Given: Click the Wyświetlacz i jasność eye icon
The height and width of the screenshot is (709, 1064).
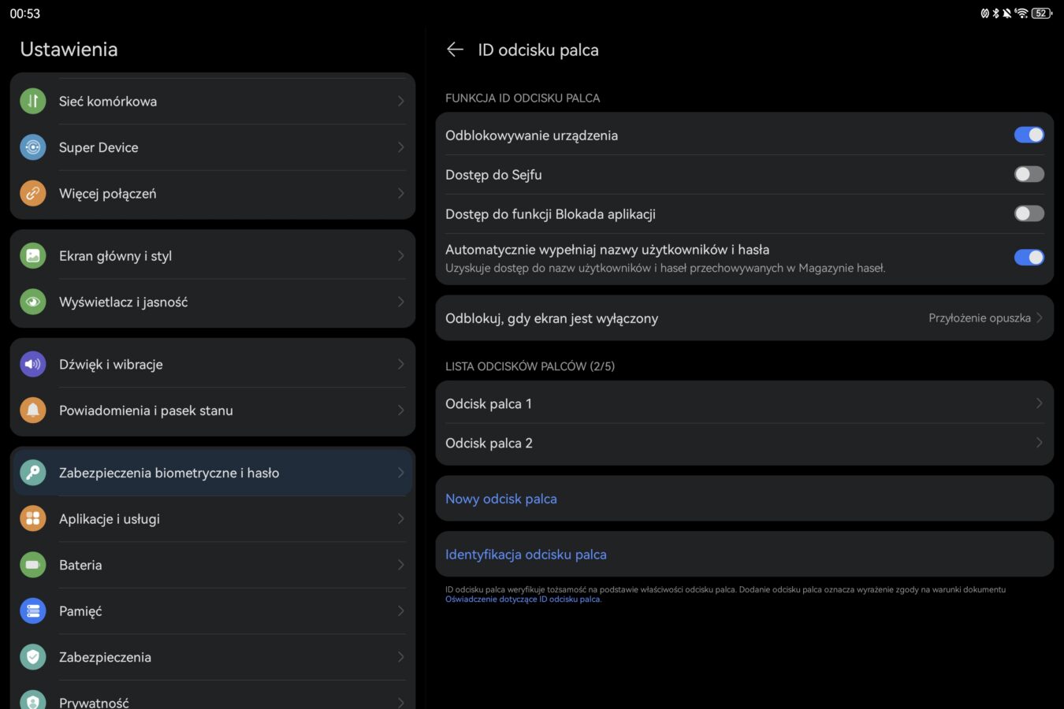Looking at the screenshot, I should [33, 302].
